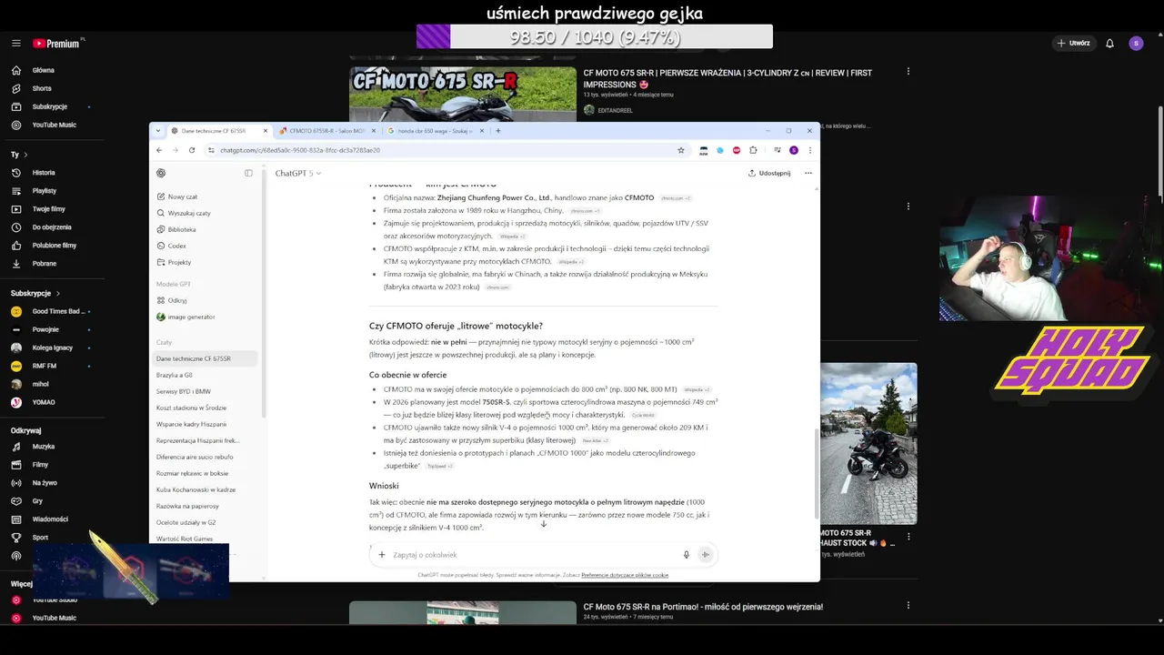
Task: Open Gry in the Odkrywaj section
Action: pyautogui.click(x=37, y=501)
